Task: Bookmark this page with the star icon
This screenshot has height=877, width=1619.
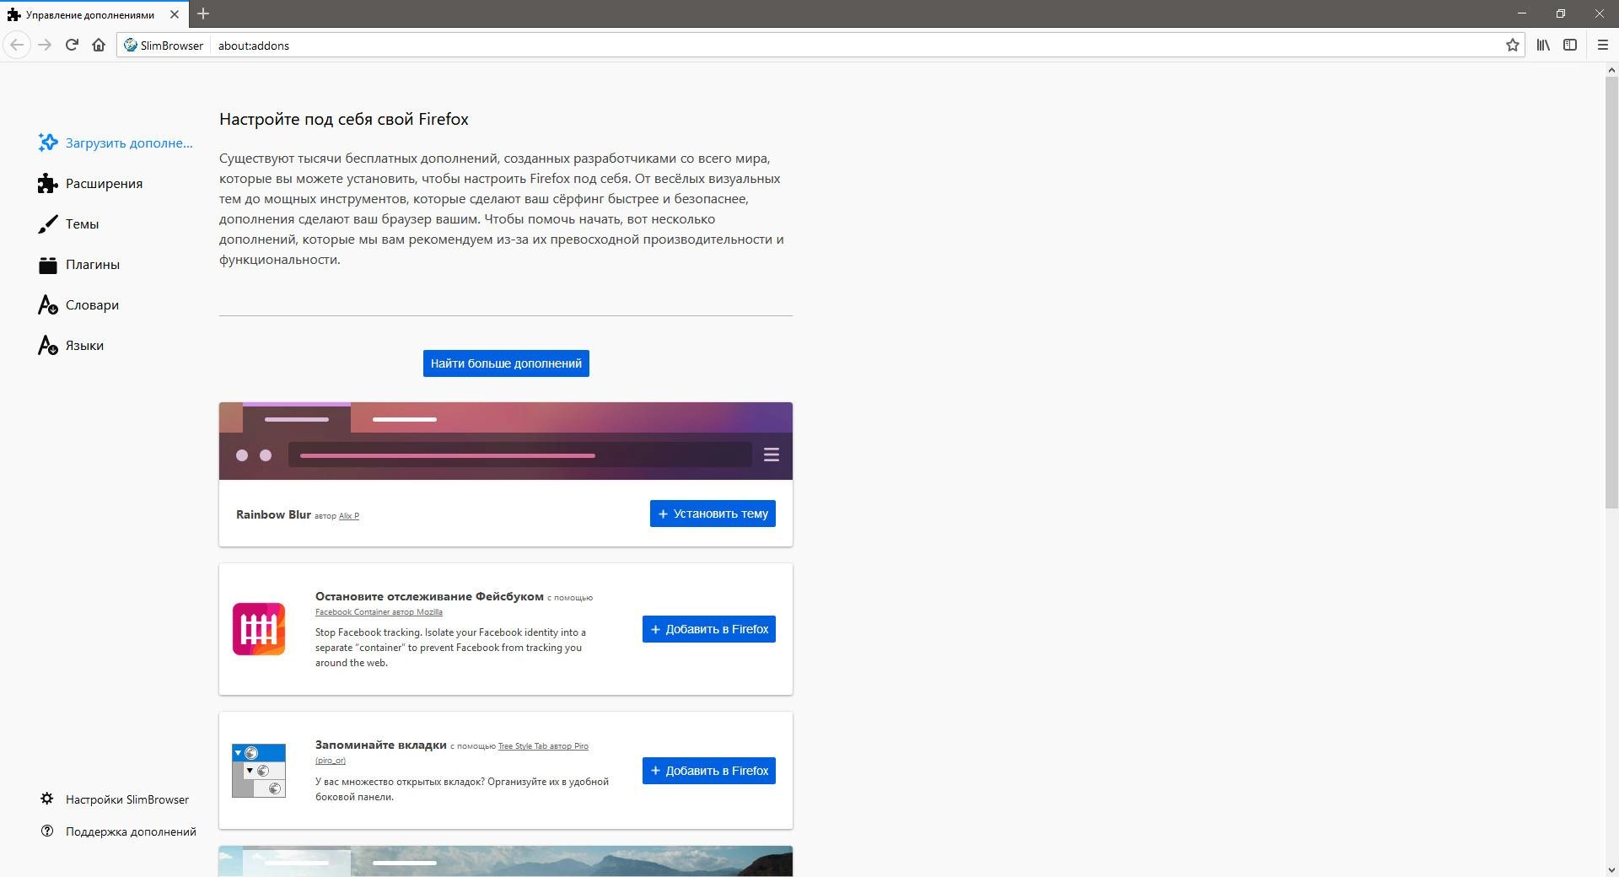Action: (x=1513, y=46)
